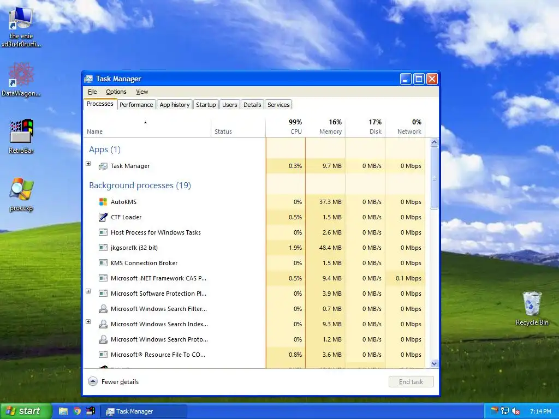The height and width of the screenshot is (419, 559).
Task: Click the CTF Loader process icon
Action: pyautogui.click(x=103, y=217)
